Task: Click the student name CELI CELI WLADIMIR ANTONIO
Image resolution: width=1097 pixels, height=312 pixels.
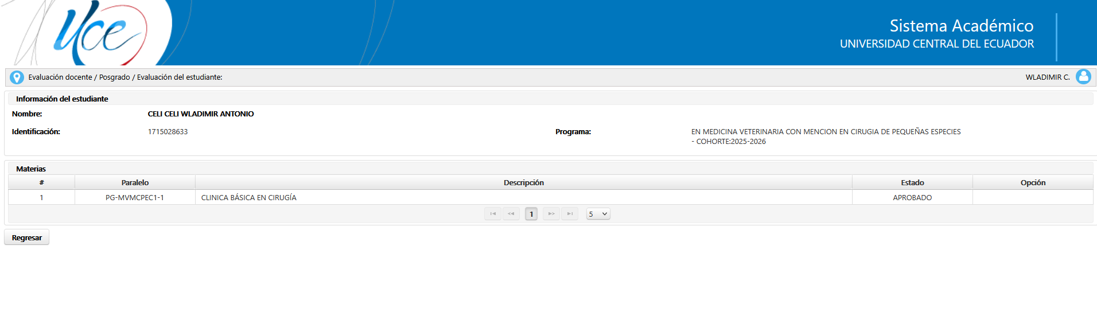Action: (201, 114)
